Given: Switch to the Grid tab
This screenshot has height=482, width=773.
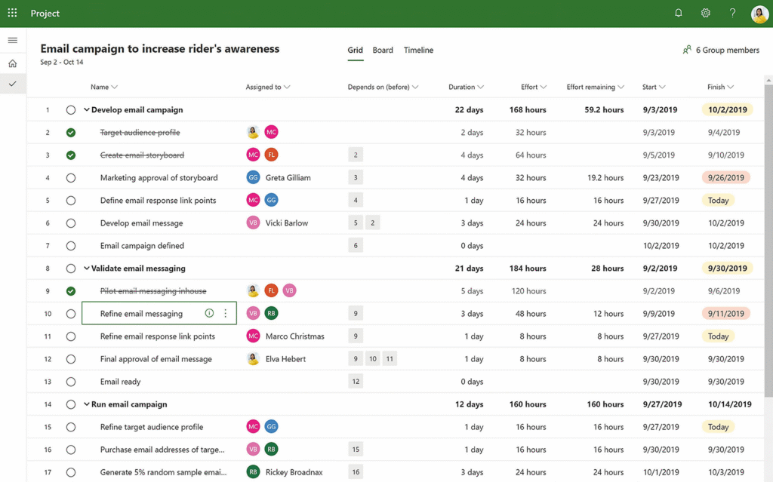Looking at the screenshot, I should [x=355, y=51].
